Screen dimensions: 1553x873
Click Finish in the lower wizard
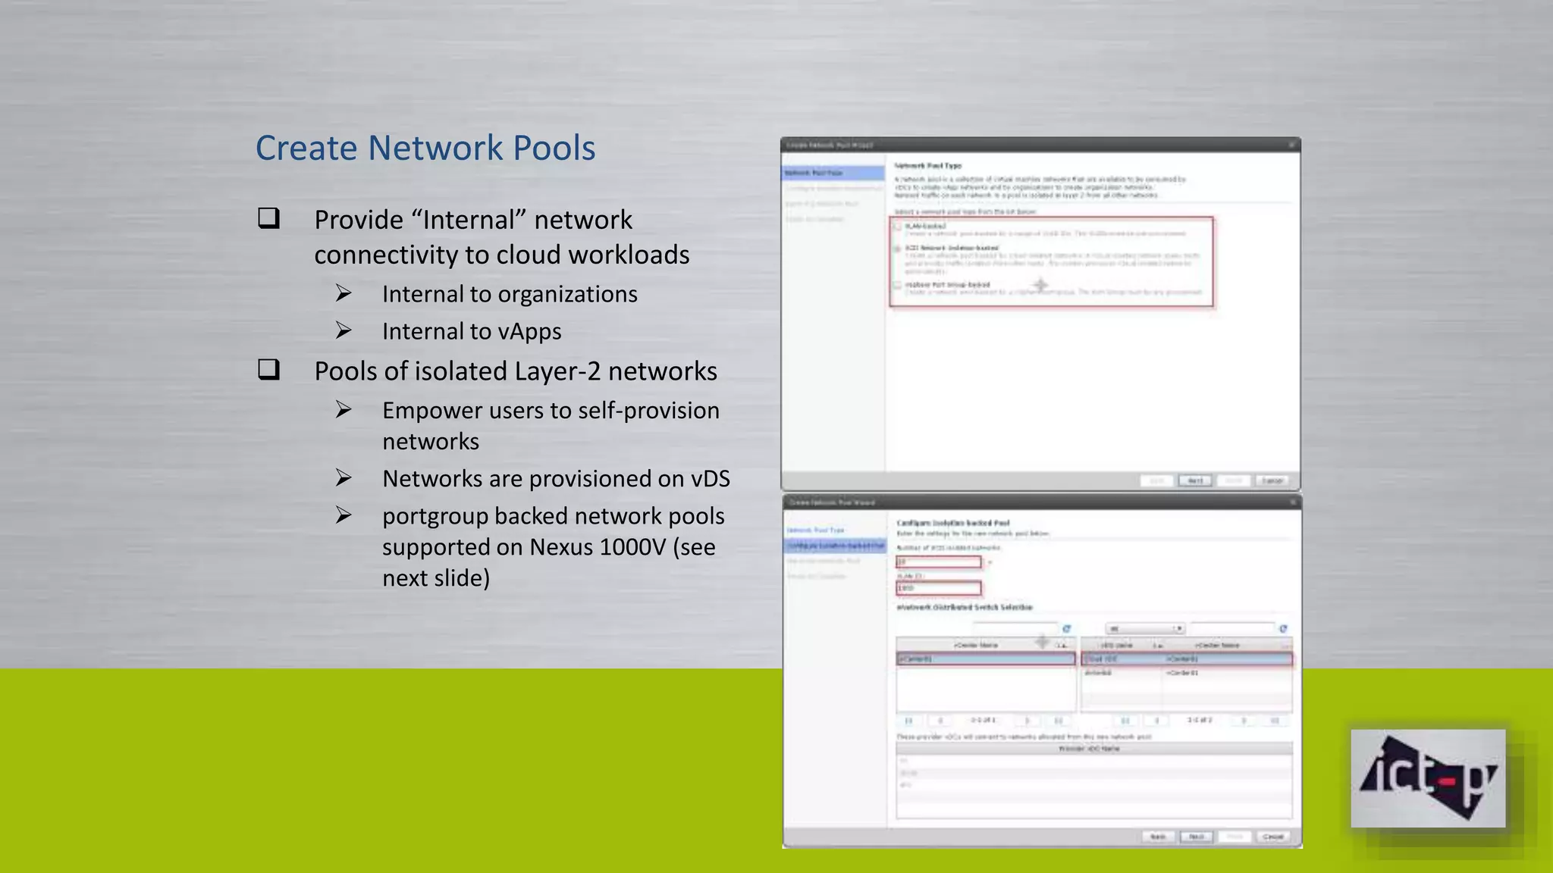[1235, 837]
